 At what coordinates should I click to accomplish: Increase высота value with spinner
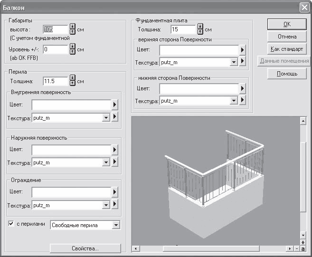(x=73, y=27)
